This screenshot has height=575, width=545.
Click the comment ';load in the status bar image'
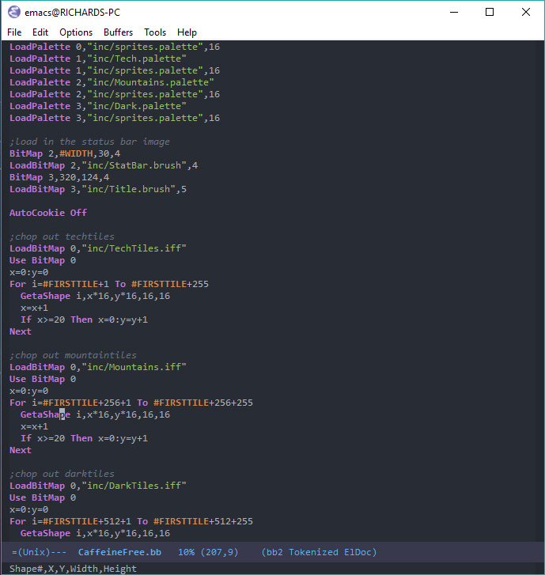89,142
